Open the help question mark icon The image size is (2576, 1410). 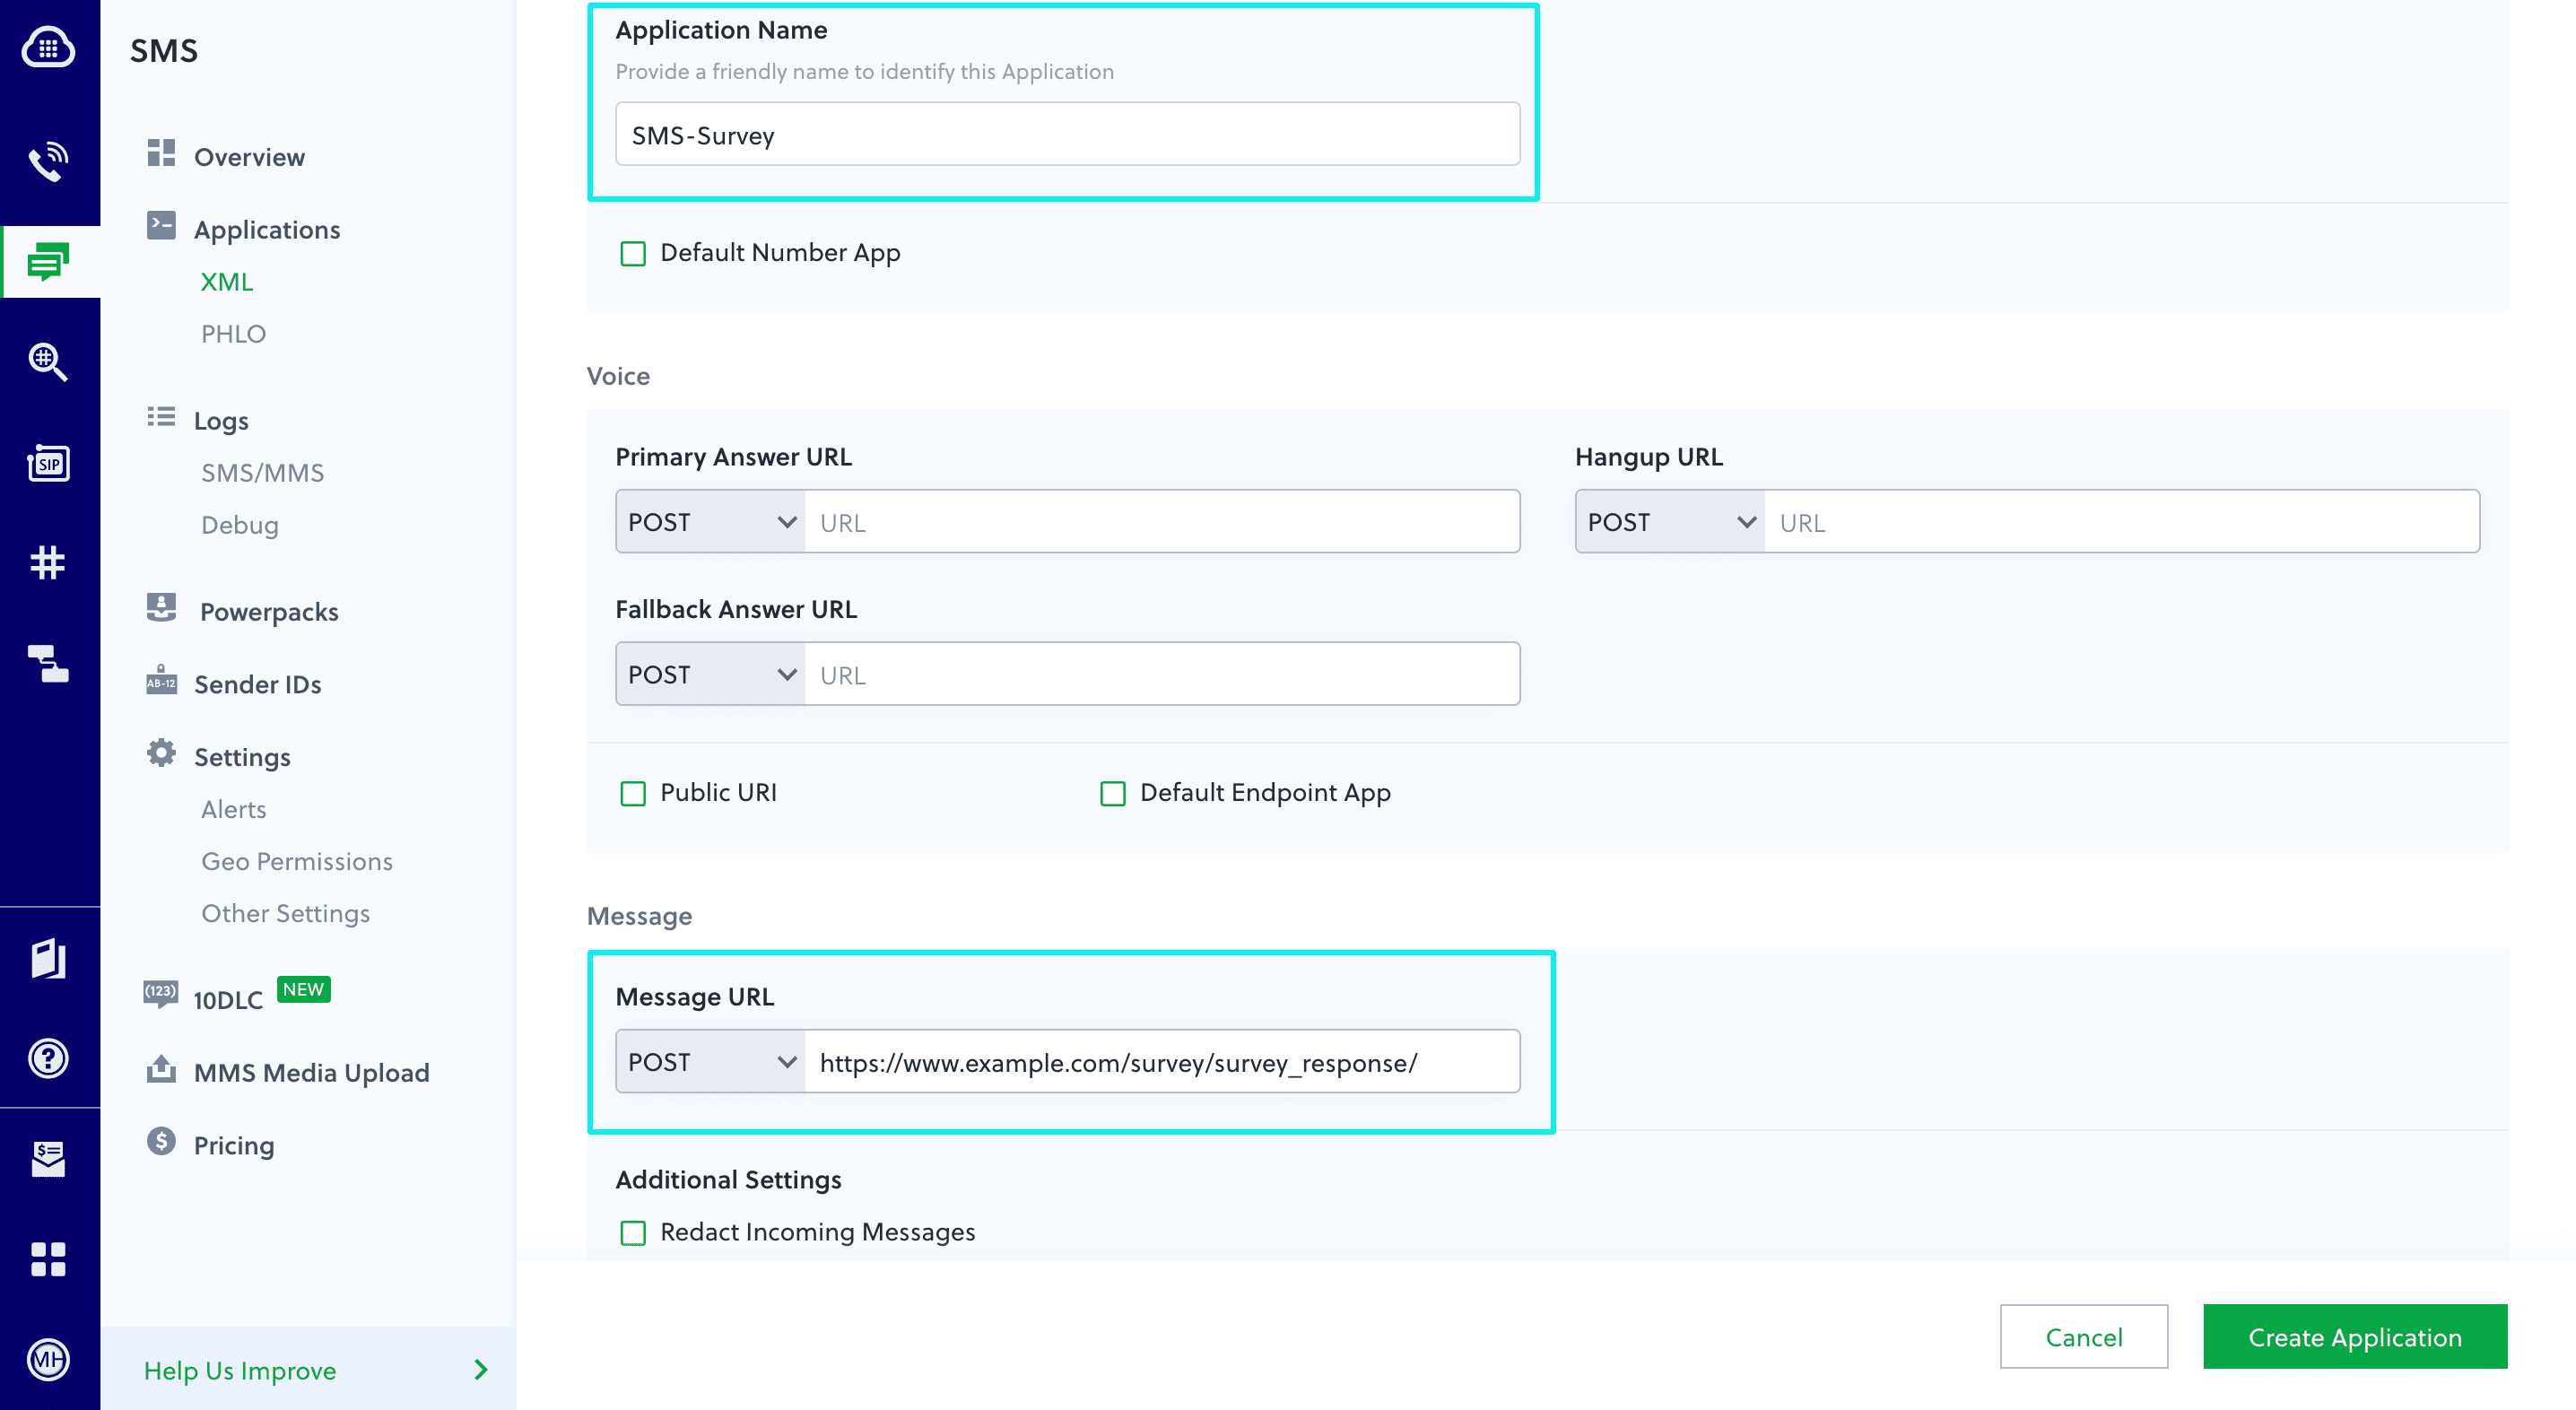pos(50,1058)
